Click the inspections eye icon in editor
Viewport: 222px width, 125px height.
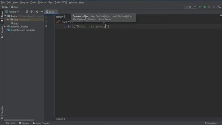click(x=221, y=15)
